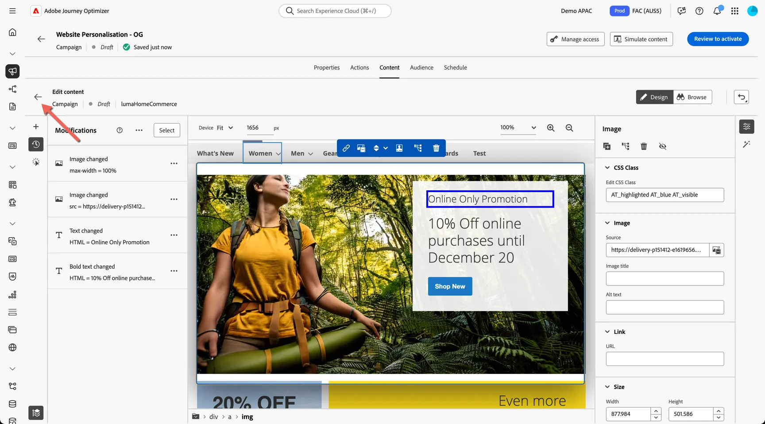Open asset picker beside Source field
Screen dimensions: 765x424
(716, 250)
